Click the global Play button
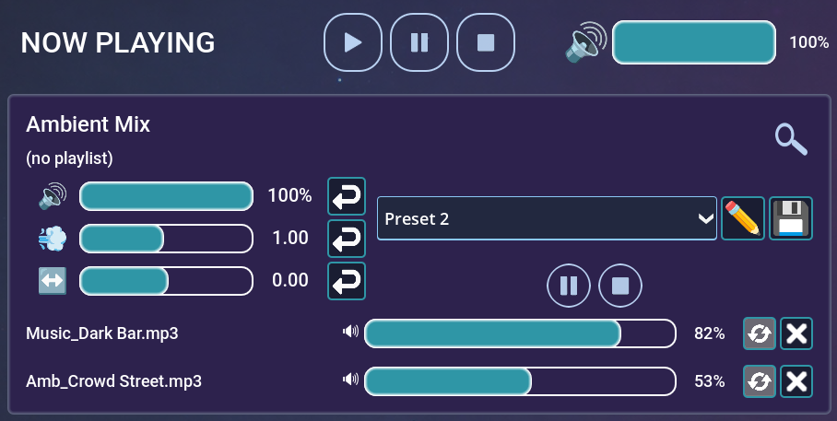The height and width of the screenshot is (421, 837). pos(352,42)
